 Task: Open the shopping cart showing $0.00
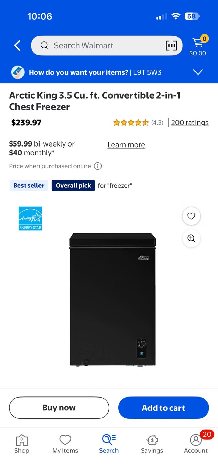click(198, 46)
